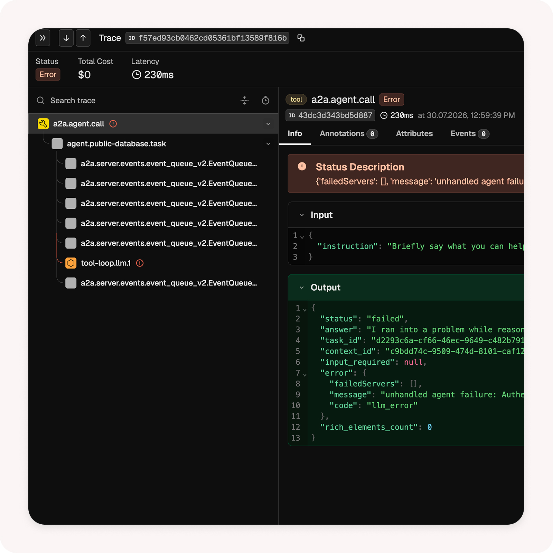Image resolution: width=553 pixels, height=553 pixels.
Task: Fold the error object at line 7
Action: click(304, 374)
